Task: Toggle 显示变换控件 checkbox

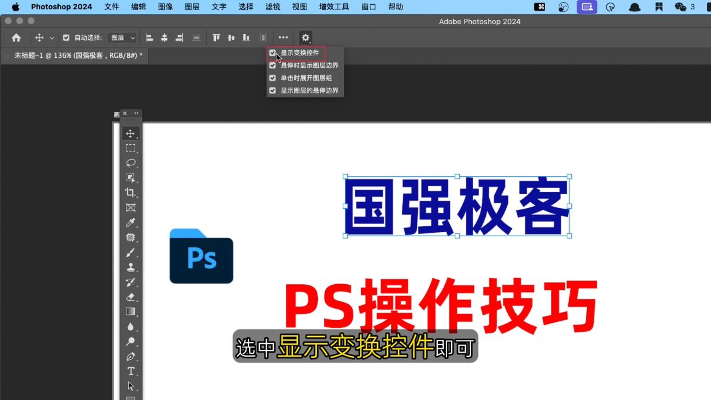Action: pyautogui.click(x=273, y=53)
